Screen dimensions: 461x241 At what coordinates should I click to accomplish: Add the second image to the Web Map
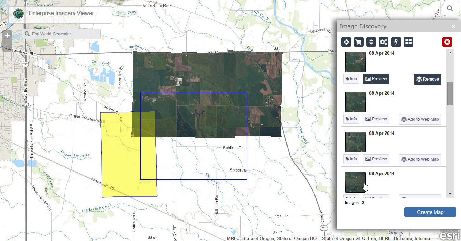pyautogui.click(x=420, y=119)
